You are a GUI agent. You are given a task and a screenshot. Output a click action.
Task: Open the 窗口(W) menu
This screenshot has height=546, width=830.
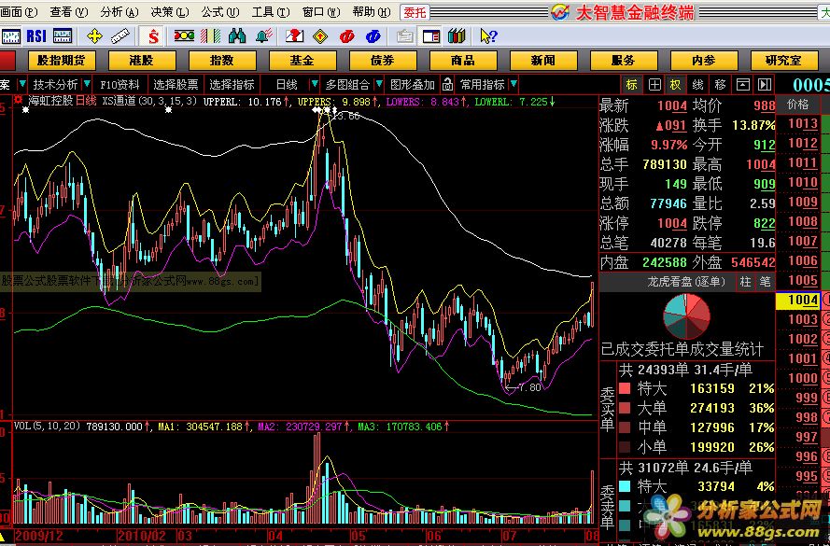(x=321, y=11)
